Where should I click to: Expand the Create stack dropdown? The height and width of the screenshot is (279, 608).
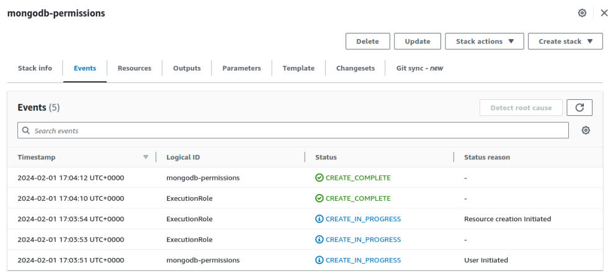565,41
